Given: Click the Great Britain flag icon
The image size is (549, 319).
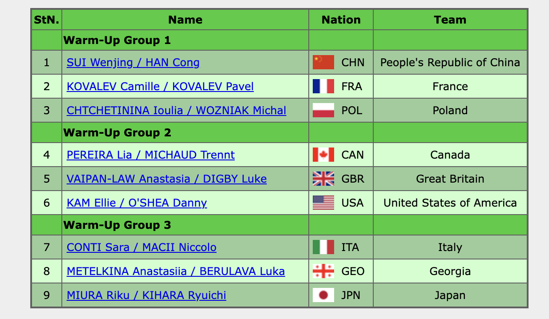Looking at the screenshot, I should click(323, 179).
